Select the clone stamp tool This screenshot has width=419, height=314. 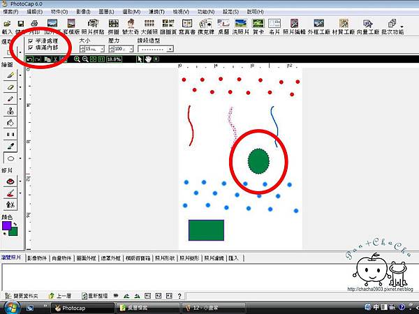[x=10, y=110]
